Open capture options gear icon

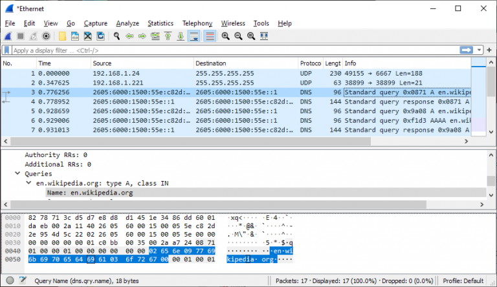(x=46, y=36)
